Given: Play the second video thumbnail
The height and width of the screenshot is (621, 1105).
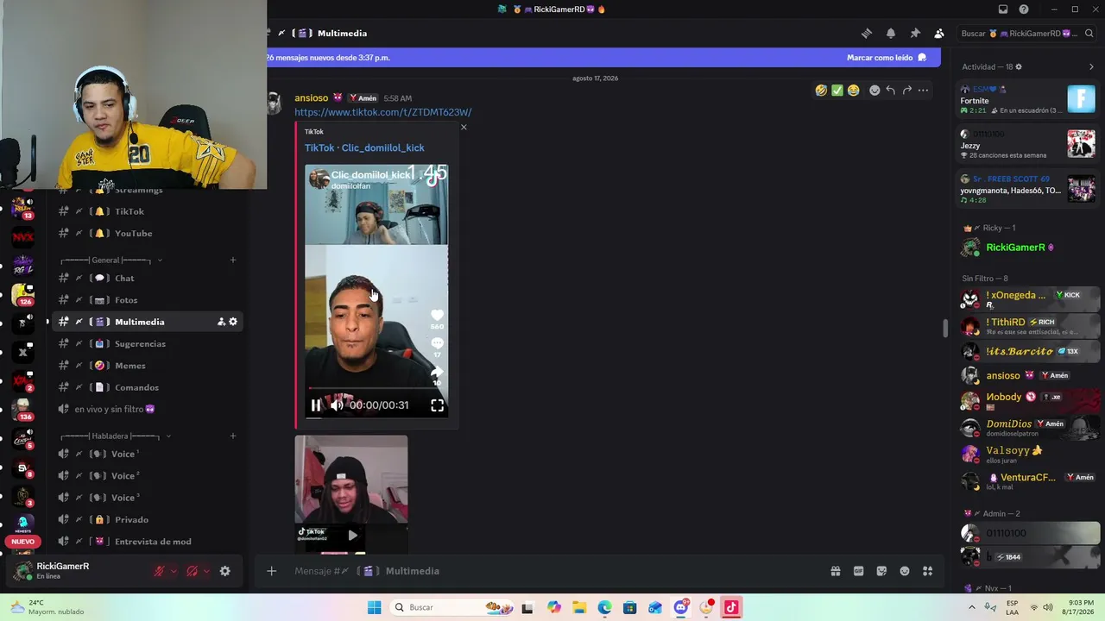Looking at the screenshot, I should coord(352,535).
